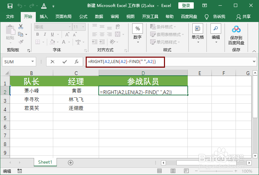The height and width of the screenshot is (175, 259).
Task: Click the Merge and Center icon
Action: click(x=117, y=34)
